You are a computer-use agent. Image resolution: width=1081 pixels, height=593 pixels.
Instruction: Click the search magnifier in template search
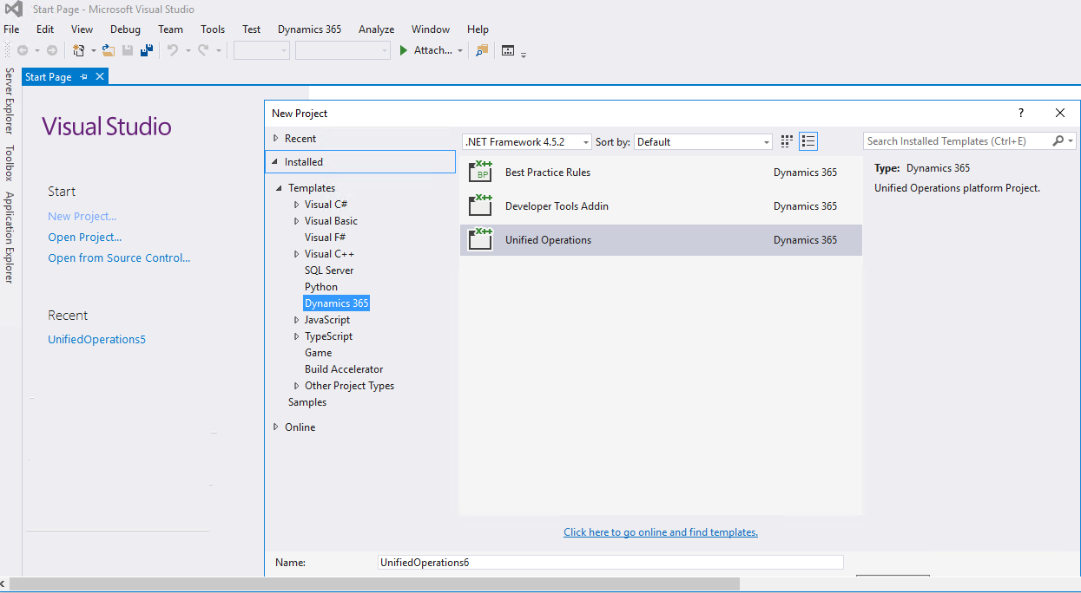click(x=1058, y=141)
